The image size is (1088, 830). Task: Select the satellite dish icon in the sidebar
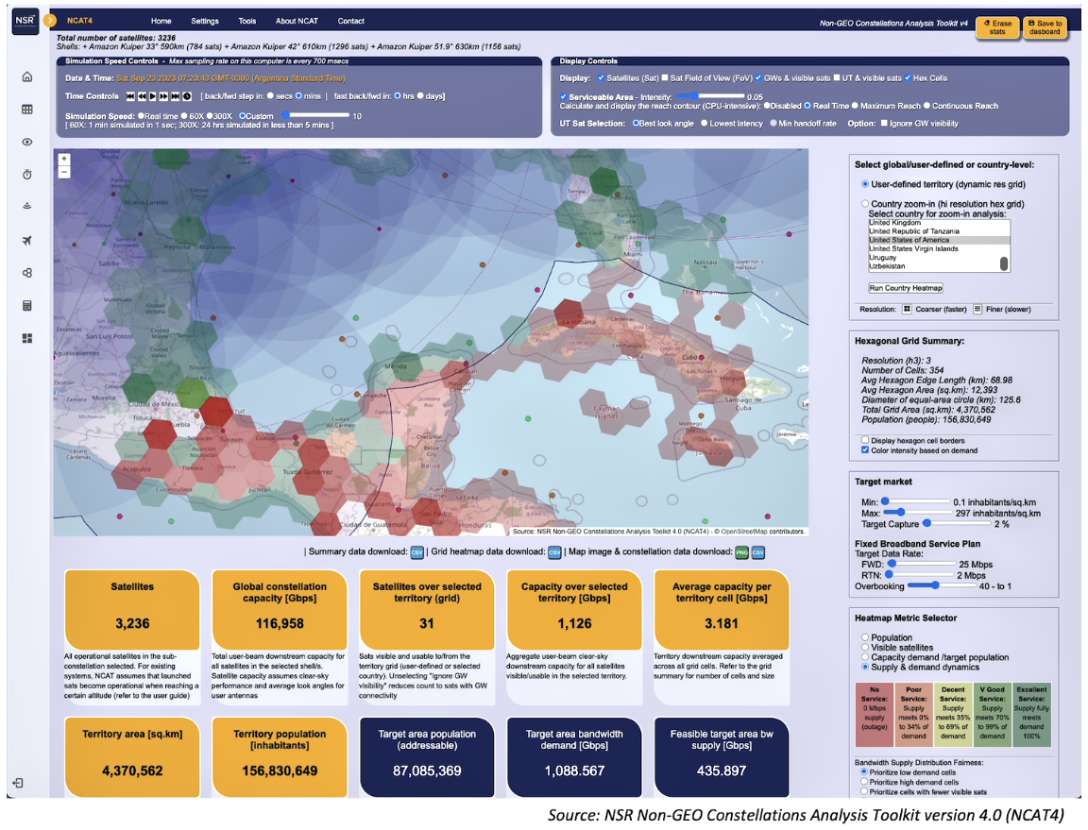26,206
